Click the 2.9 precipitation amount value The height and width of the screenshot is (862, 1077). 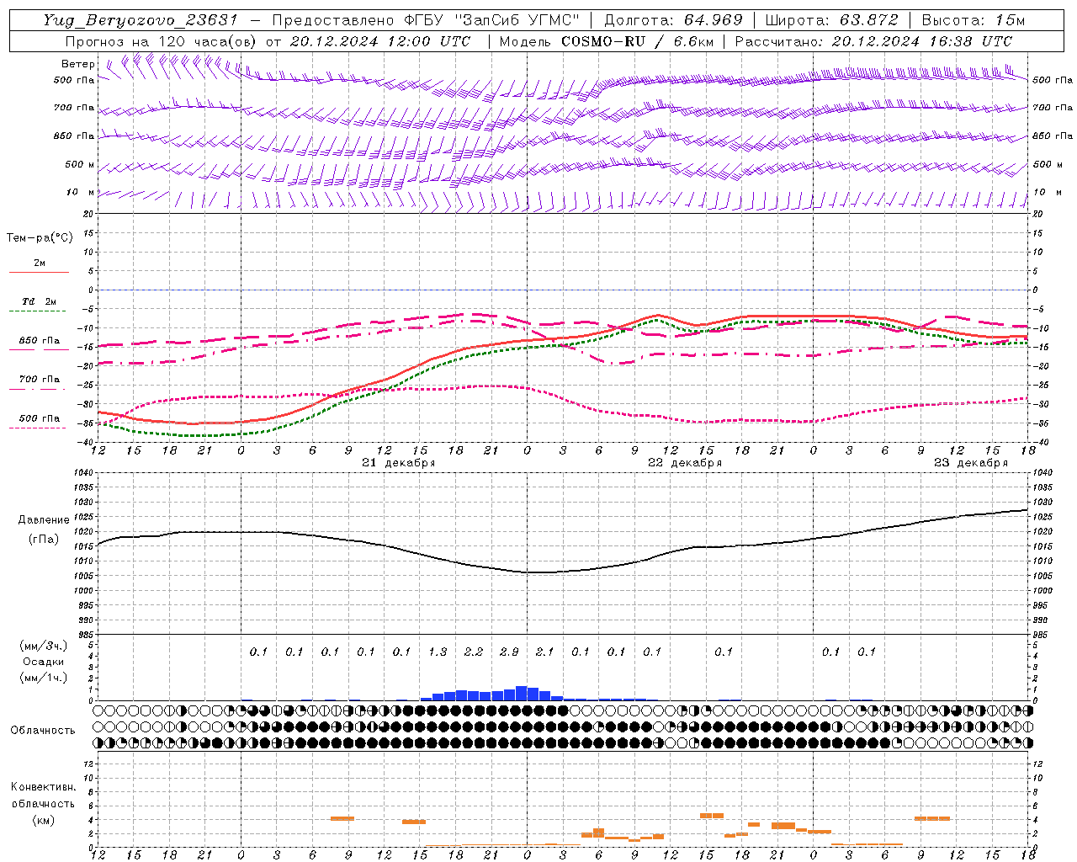509,652
